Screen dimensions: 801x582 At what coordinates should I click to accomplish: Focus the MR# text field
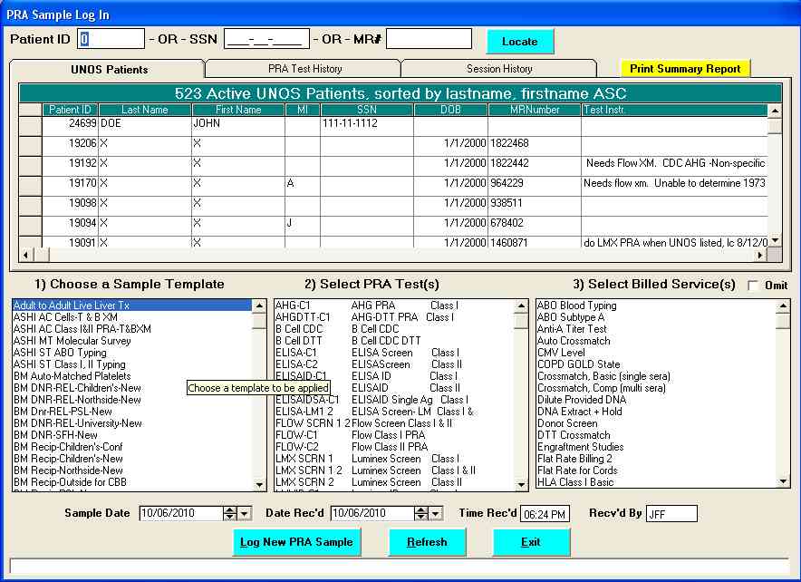point(429,39)
